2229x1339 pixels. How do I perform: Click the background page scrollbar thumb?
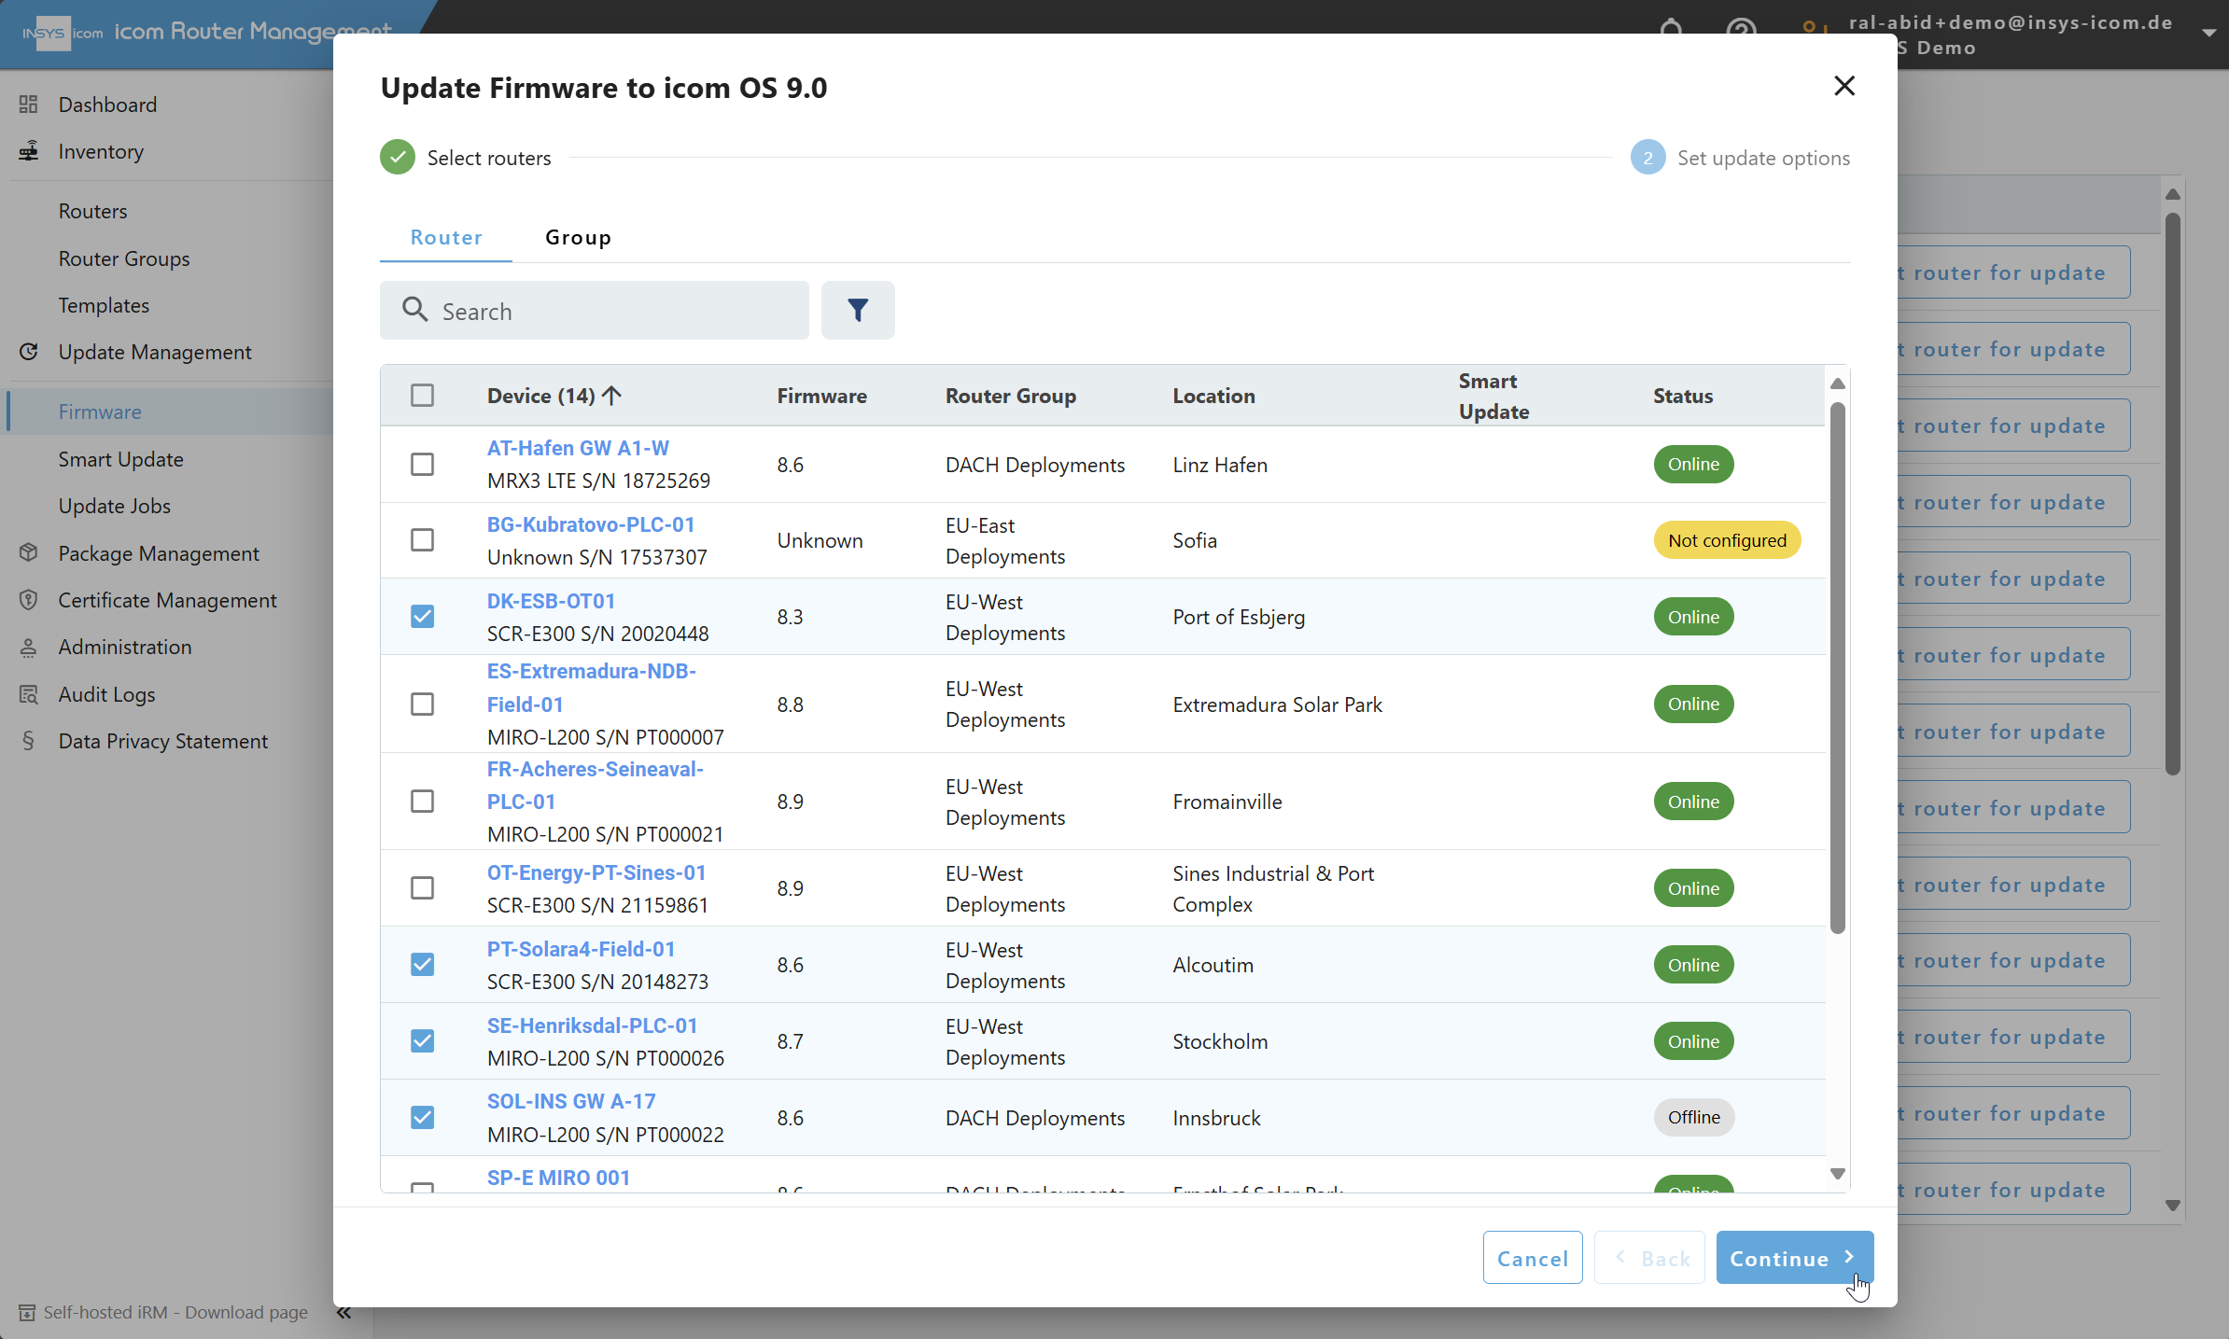2173,494
